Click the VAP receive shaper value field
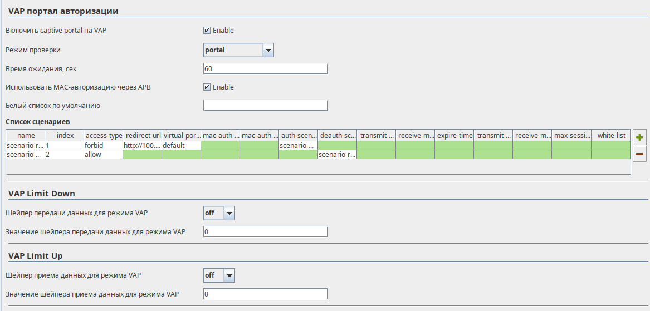The width and height of the screenshot is (650, 311). (x=265, y=294)
